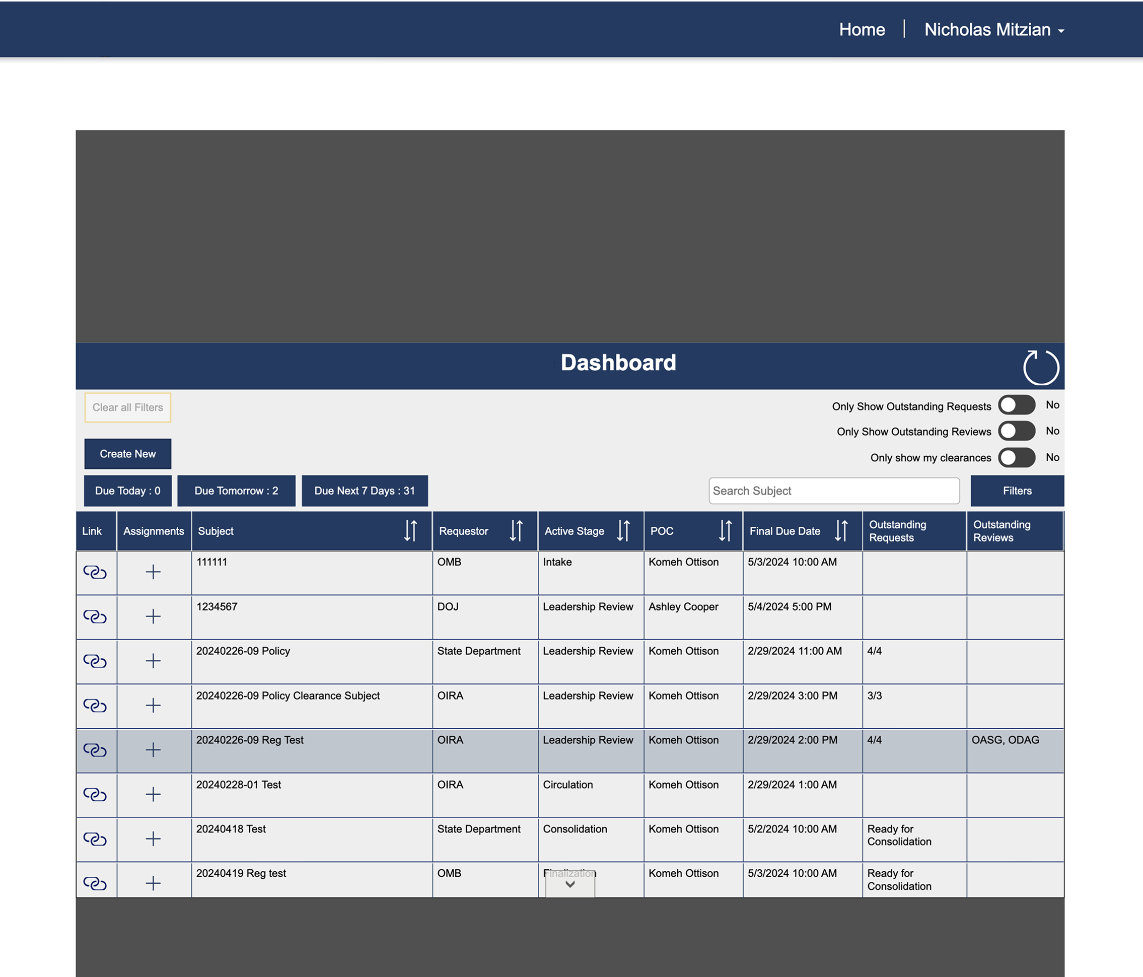Viewport: 1143px width, 977px height.
Task: Turn on Only show my clearances
Action: point(1016,457)
